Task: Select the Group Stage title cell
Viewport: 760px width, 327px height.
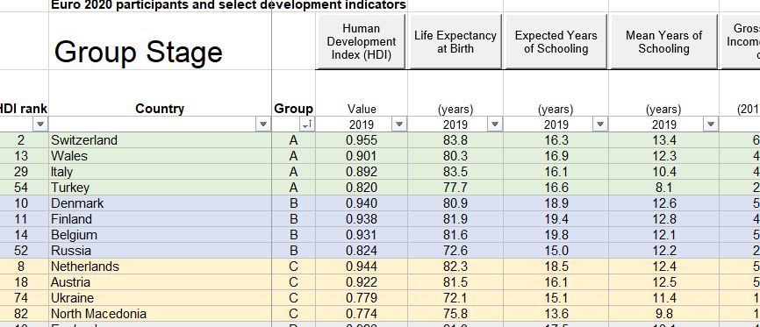Action: click(x=161, y=41)
